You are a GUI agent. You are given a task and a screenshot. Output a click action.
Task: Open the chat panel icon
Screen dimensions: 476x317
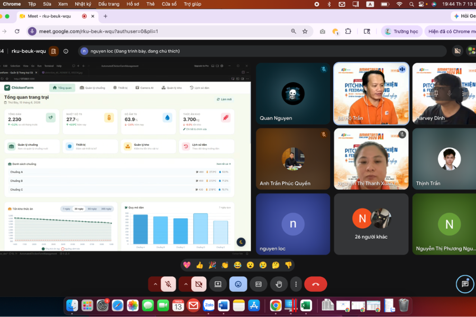tap(465, 284)
